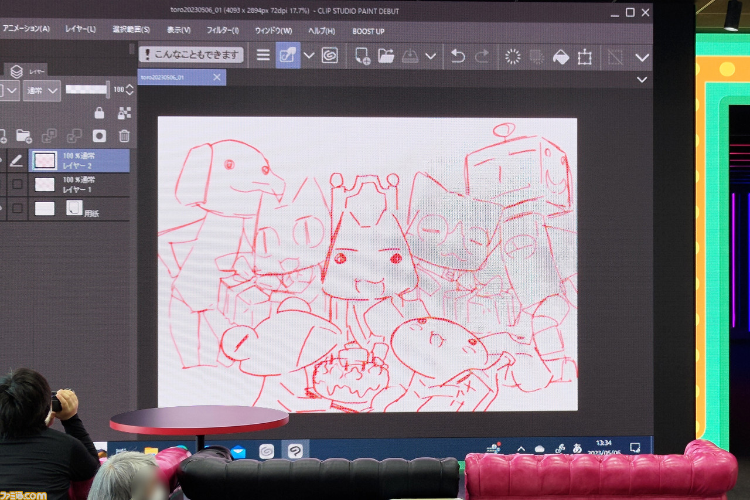Open the canvas tab list chevron

[642, 79]
